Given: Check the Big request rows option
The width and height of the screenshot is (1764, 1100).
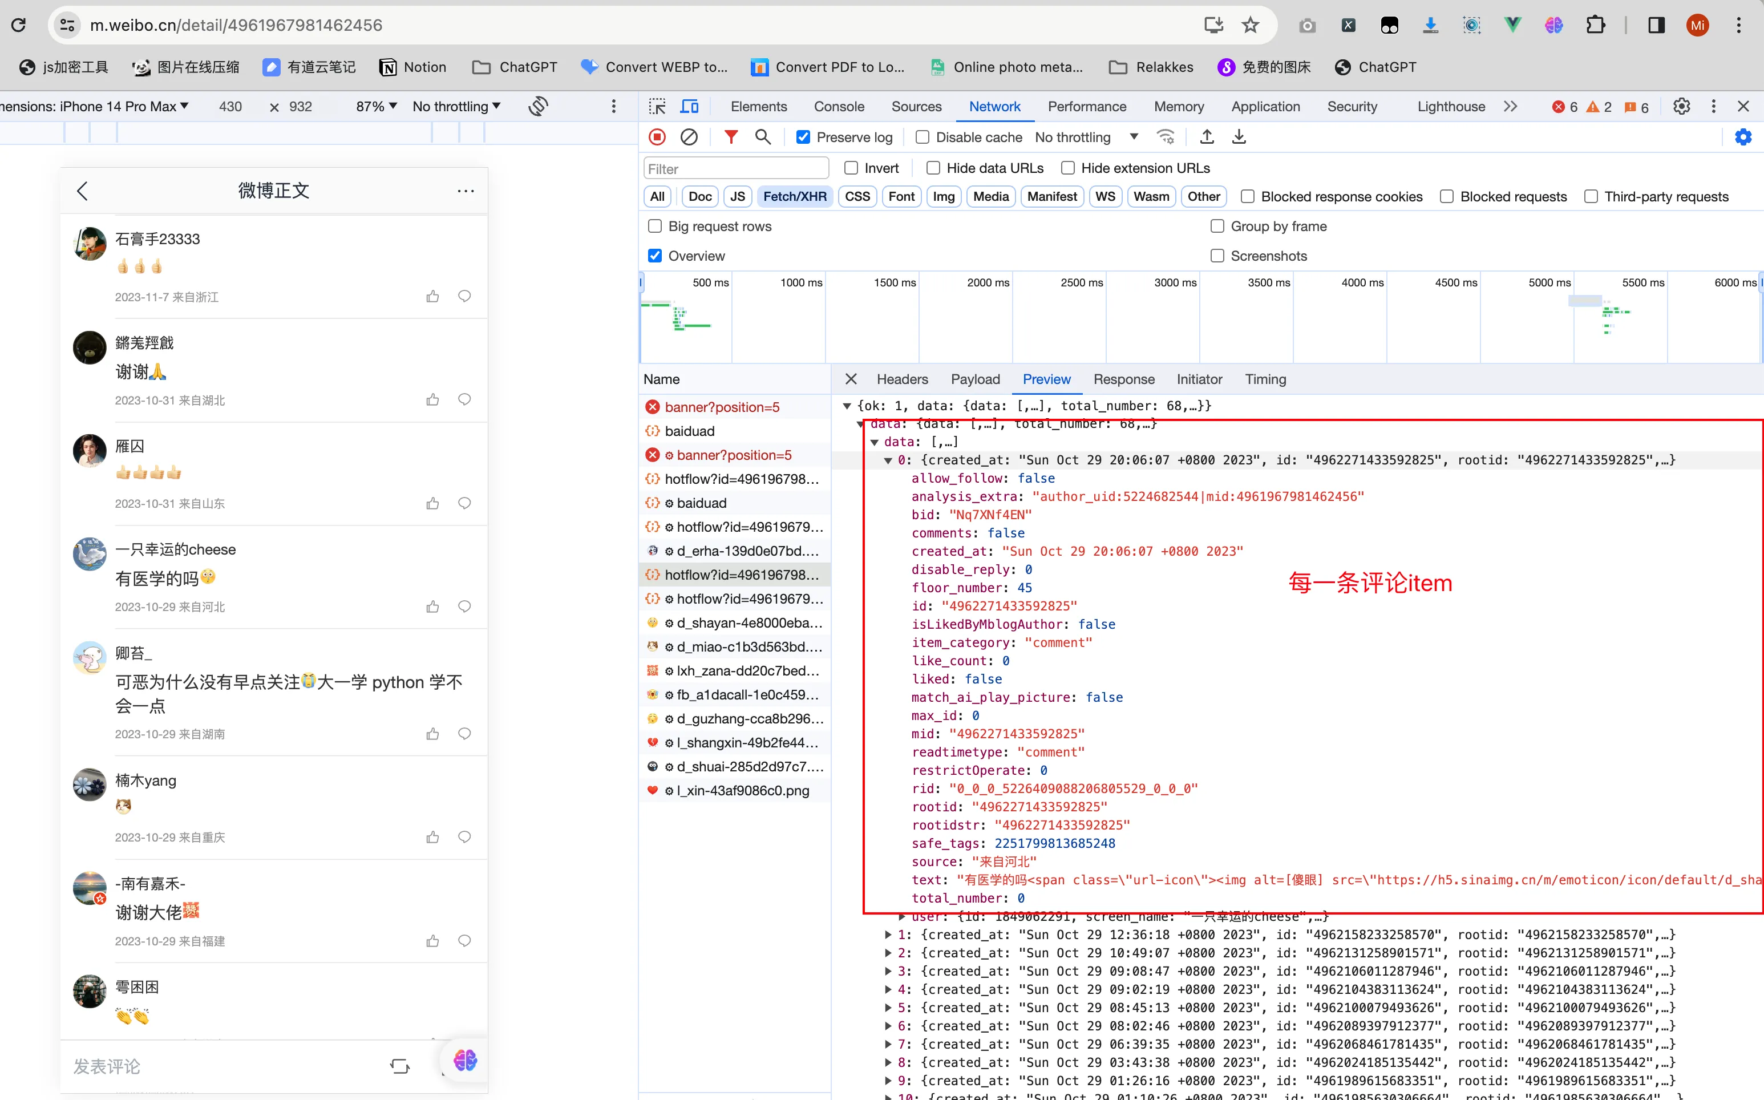Looking at the screenshot, I should [655, 227].
